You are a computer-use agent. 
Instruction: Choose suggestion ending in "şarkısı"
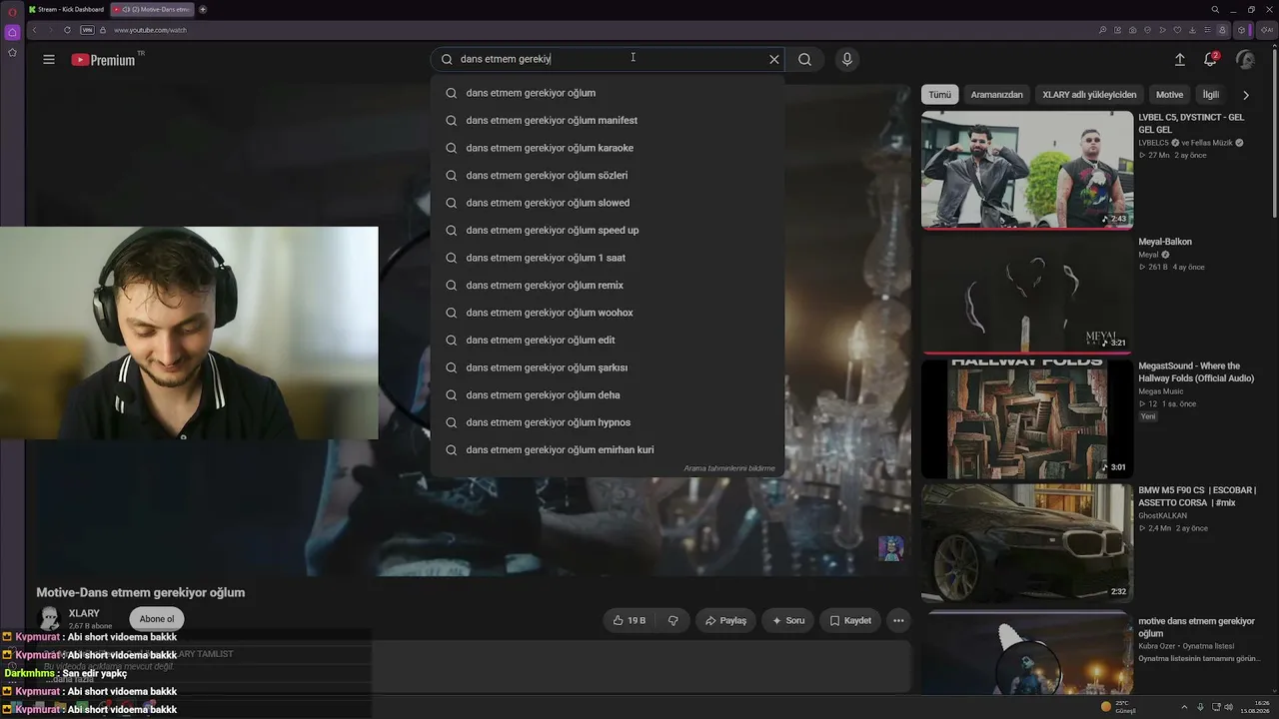[x=608, y=367]
